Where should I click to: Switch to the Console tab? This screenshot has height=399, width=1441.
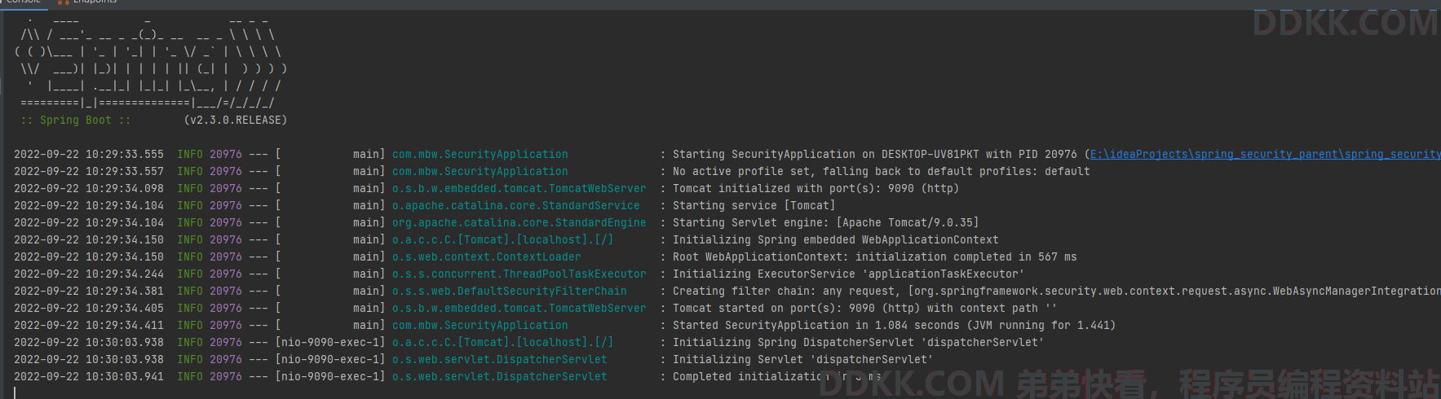pos(23,2)
